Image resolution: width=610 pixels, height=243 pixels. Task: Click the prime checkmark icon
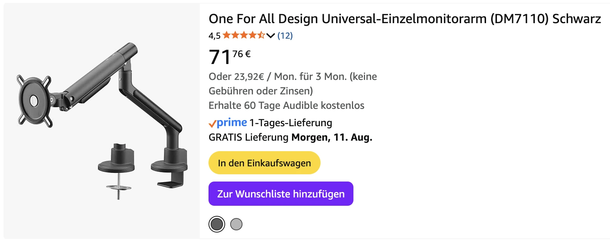[212, 124]
